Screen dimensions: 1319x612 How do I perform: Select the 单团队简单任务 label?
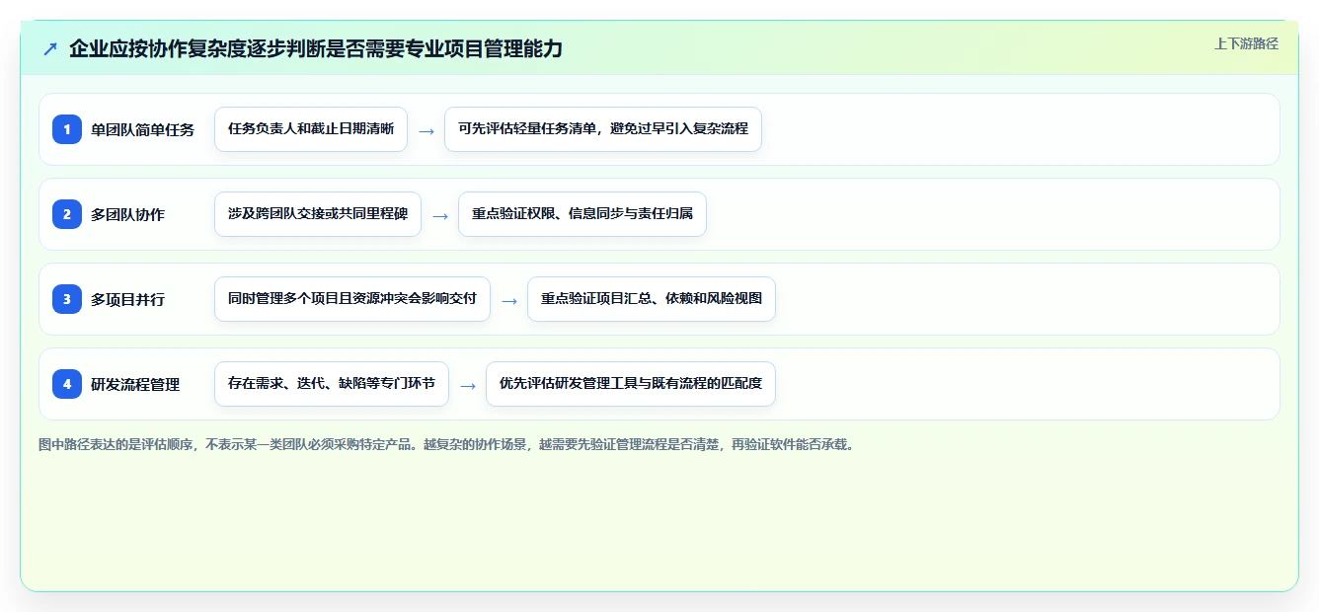(143, 129)
